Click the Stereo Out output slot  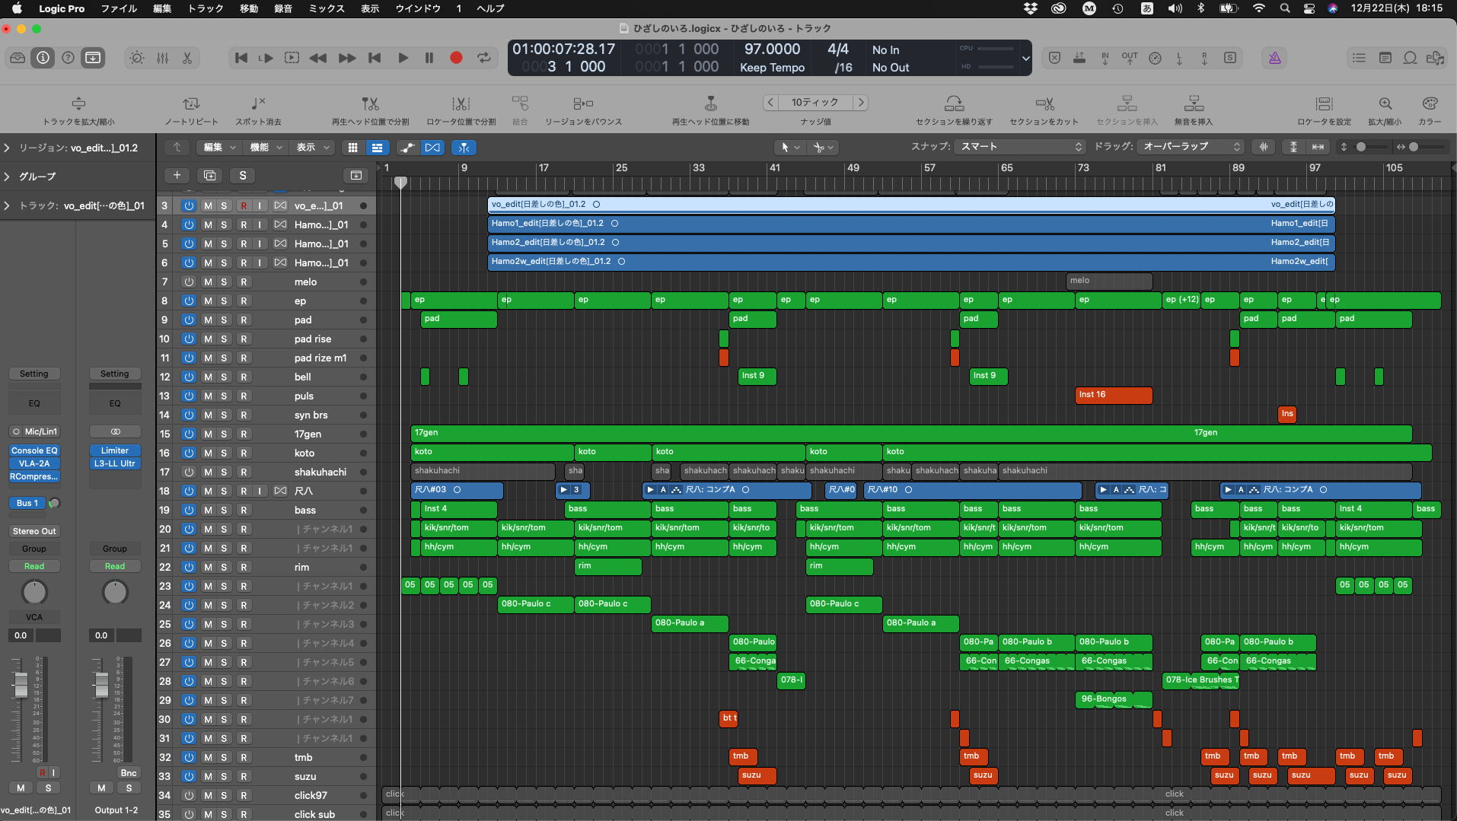point(34,531)
